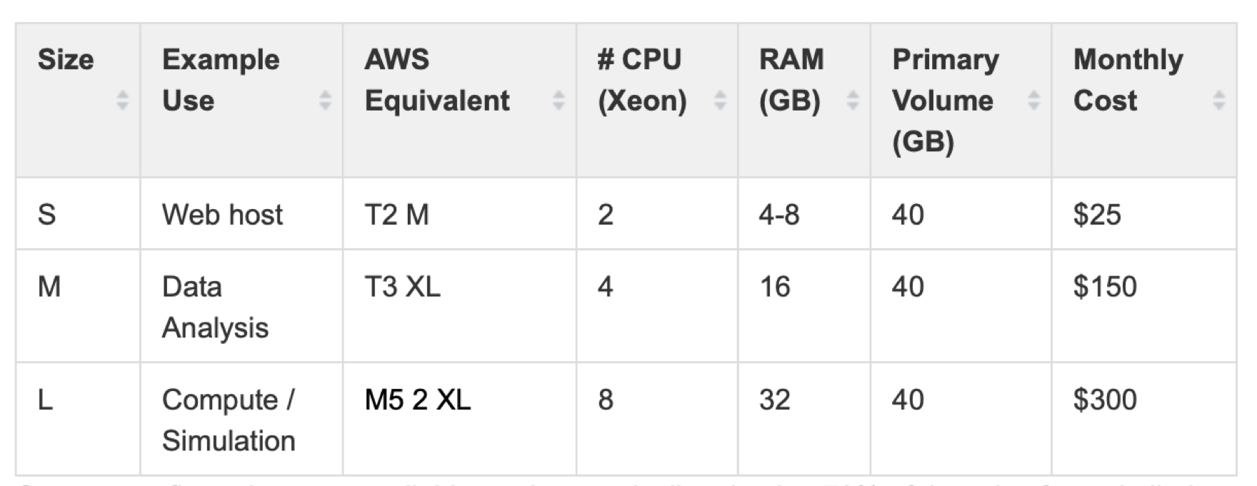Click sort arrows in AWS Equivalent column
Viewport: 1257px width, 486px height.
[x=559, y=101]
